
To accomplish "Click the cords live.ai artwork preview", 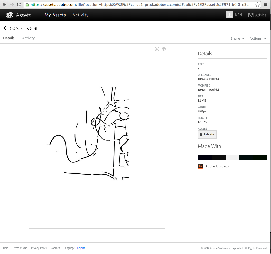I will click(97, 141).
